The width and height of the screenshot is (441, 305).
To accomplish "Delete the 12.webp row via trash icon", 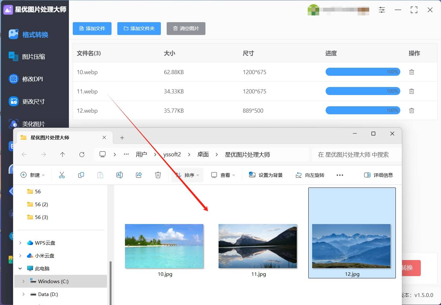I will coord(412,110).
